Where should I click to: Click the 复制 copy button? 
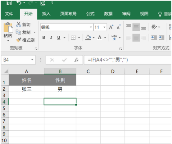[23, 32]
